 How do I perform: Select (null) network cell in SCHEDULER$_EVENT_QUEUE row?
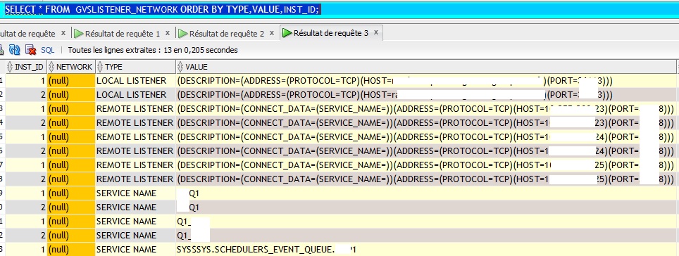point(70,250)
